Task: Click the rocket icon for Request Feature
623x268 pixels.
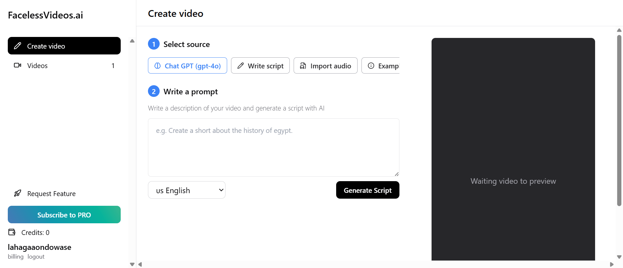Action: point(18,193)
